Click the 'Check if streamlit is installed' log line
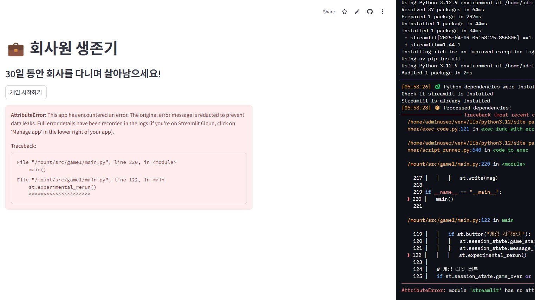535x300 pixels. pos(447,94)
